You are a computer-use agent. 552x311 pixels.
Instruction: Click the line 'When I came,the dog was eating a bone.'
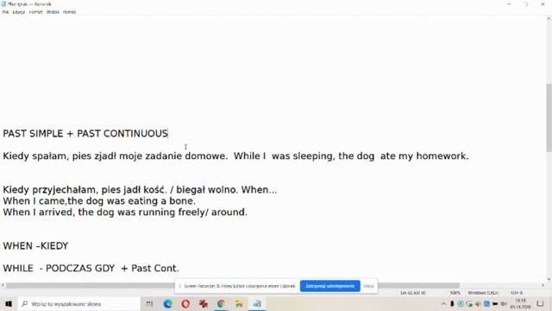click(x=99, y=201)
